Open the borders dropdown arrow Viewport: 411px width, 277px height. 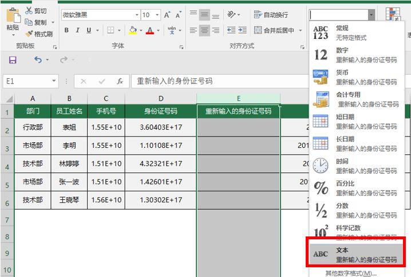click(119, 31)
